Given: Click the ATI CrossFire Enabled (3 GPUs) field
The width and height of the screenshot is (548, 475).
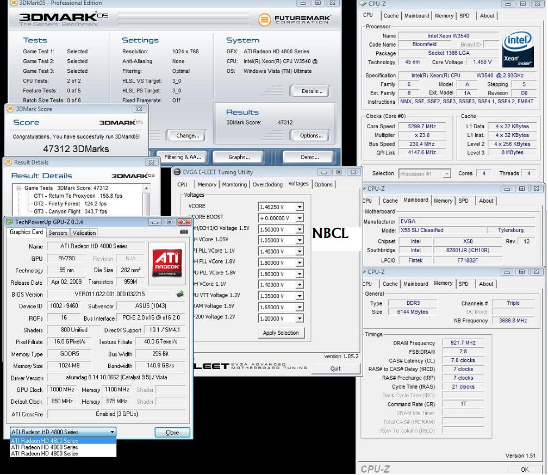Looking at the screenshot, I should point(117,414).
